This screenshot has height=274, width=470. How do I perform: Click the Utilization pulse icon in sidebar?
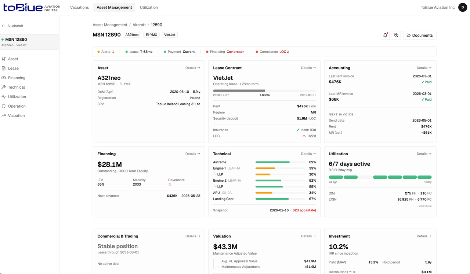4,97
